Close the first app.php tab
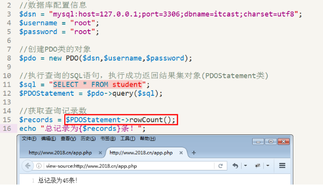Image resolution: width=323 pixels, height=185 pixels. 100,153
